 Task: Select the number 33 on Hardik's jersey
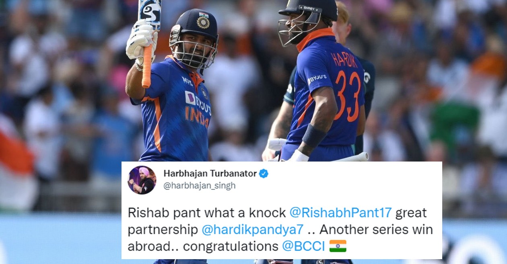pyautogui.click(x=348, y=95)
